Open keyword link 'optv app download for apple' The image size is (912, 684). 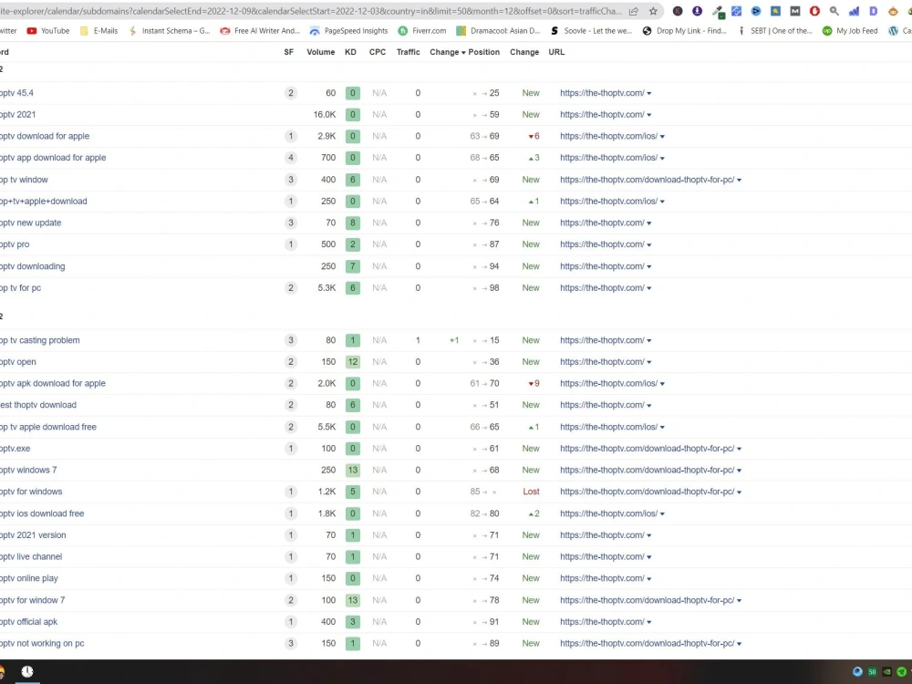[53, 158]
